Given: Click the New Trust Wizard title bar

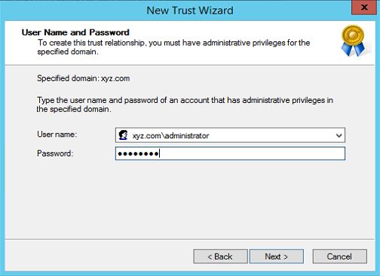Looking at the screenshot, I should pos(190,11).
